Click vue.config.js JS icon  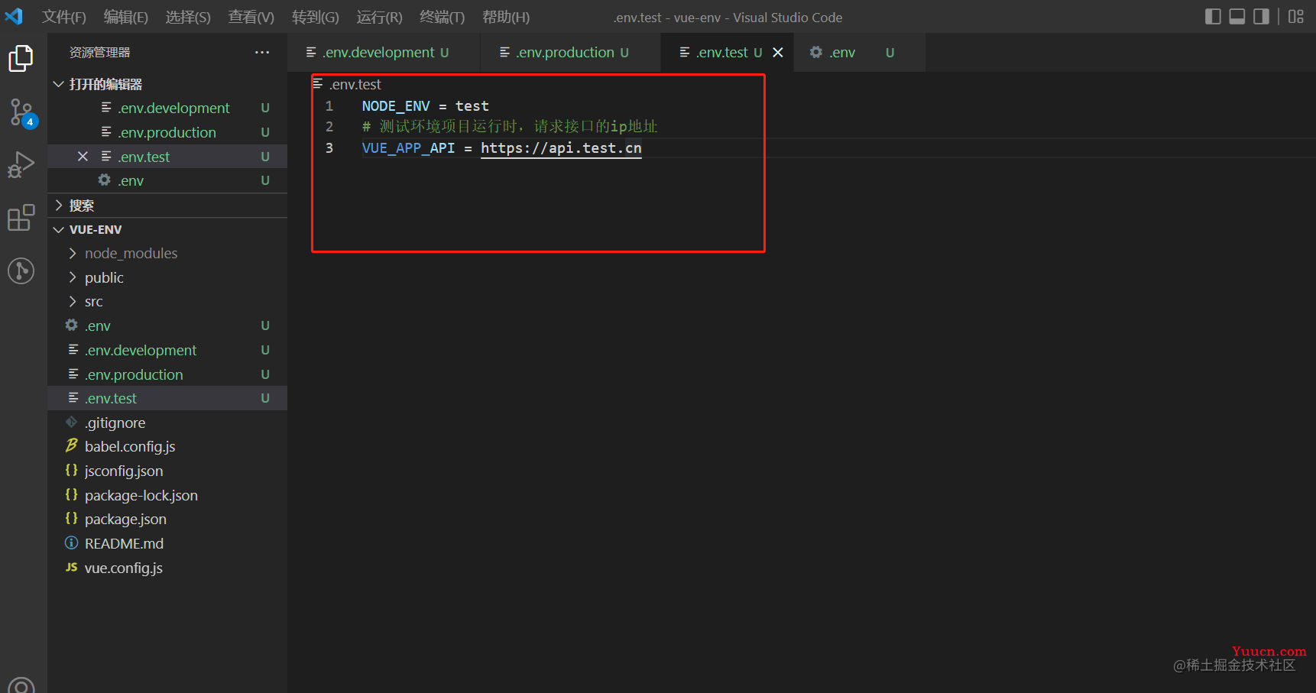[x=72, y=567]
